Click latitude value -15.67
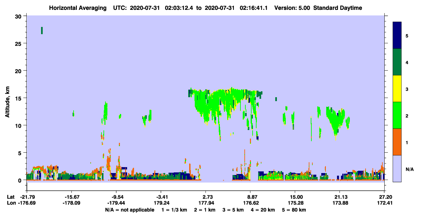Screen dimensions: 427x219 point(72,197)
